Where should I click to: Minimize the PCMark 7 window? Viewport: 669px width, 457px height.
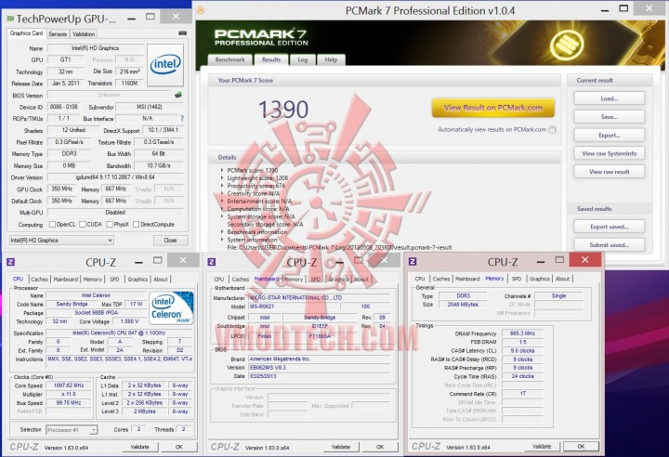tap(605, 10)
